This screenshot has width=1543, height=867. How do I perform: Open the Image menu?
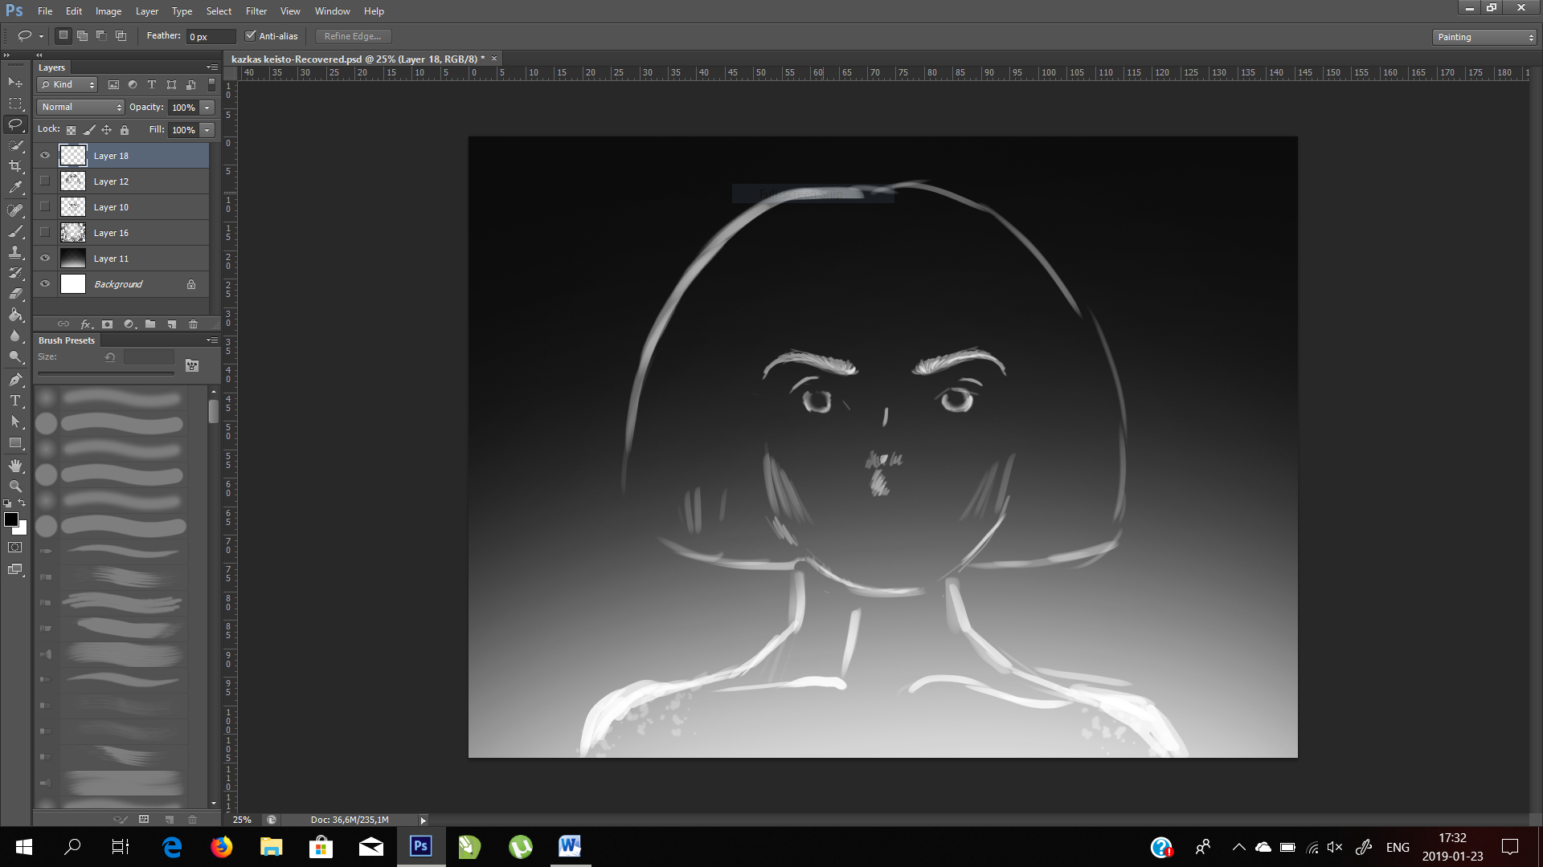click(108, 11)
